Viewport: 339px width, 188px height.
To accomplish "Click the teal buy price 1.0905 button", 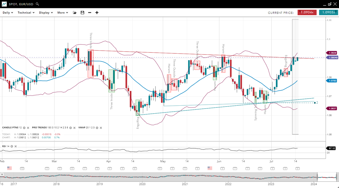I will [x=328, y=12].
